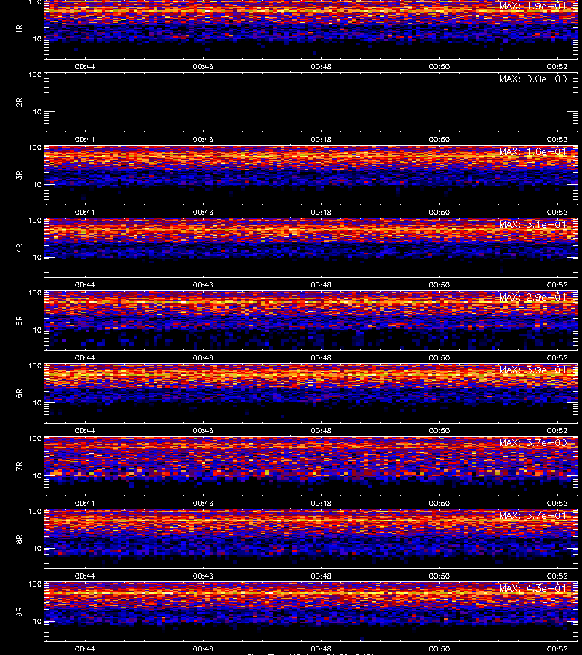Click the 00:52 time tick below panel 2R
This screenshot has width=582, height=655.
[557, 140]
